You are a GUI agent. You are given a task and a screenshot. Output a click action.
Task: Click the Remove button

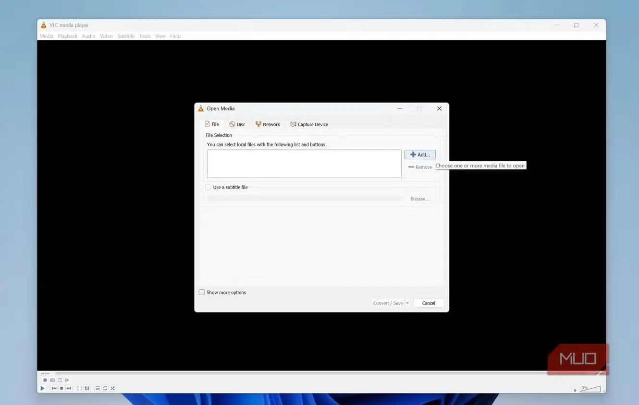point(420,167)
